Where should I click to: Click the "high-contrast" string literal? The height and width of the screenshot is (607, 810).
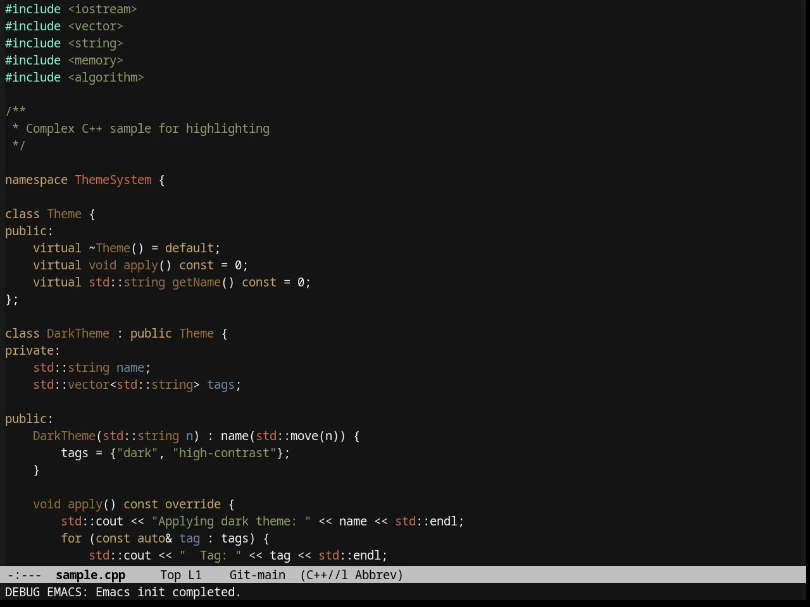(x=224, y=453)
